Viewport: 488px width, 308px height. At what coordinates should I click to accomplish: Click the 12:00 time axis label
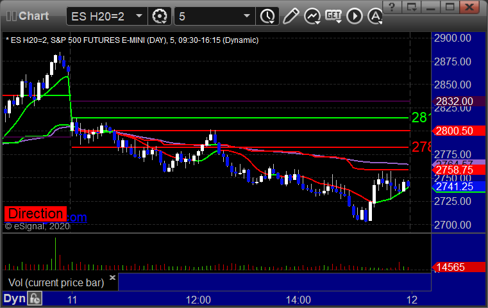199,299
